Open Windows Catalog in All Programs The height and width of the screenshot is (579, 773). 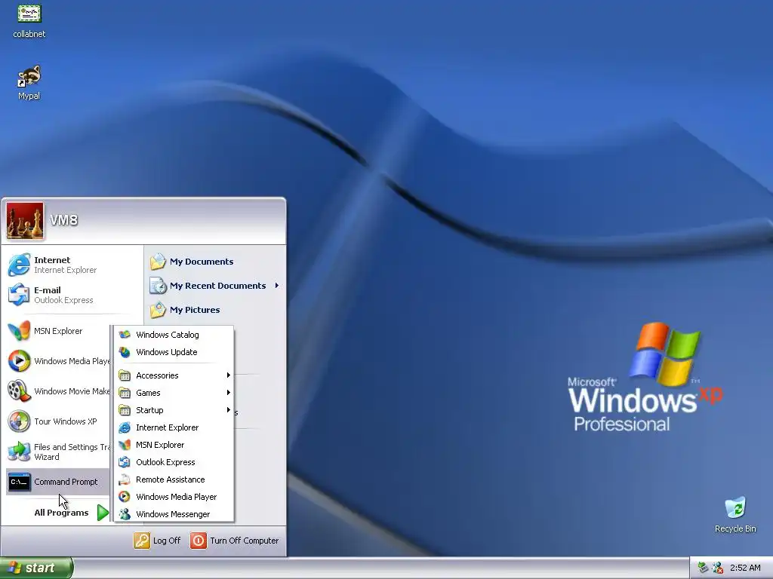point(174,335)
